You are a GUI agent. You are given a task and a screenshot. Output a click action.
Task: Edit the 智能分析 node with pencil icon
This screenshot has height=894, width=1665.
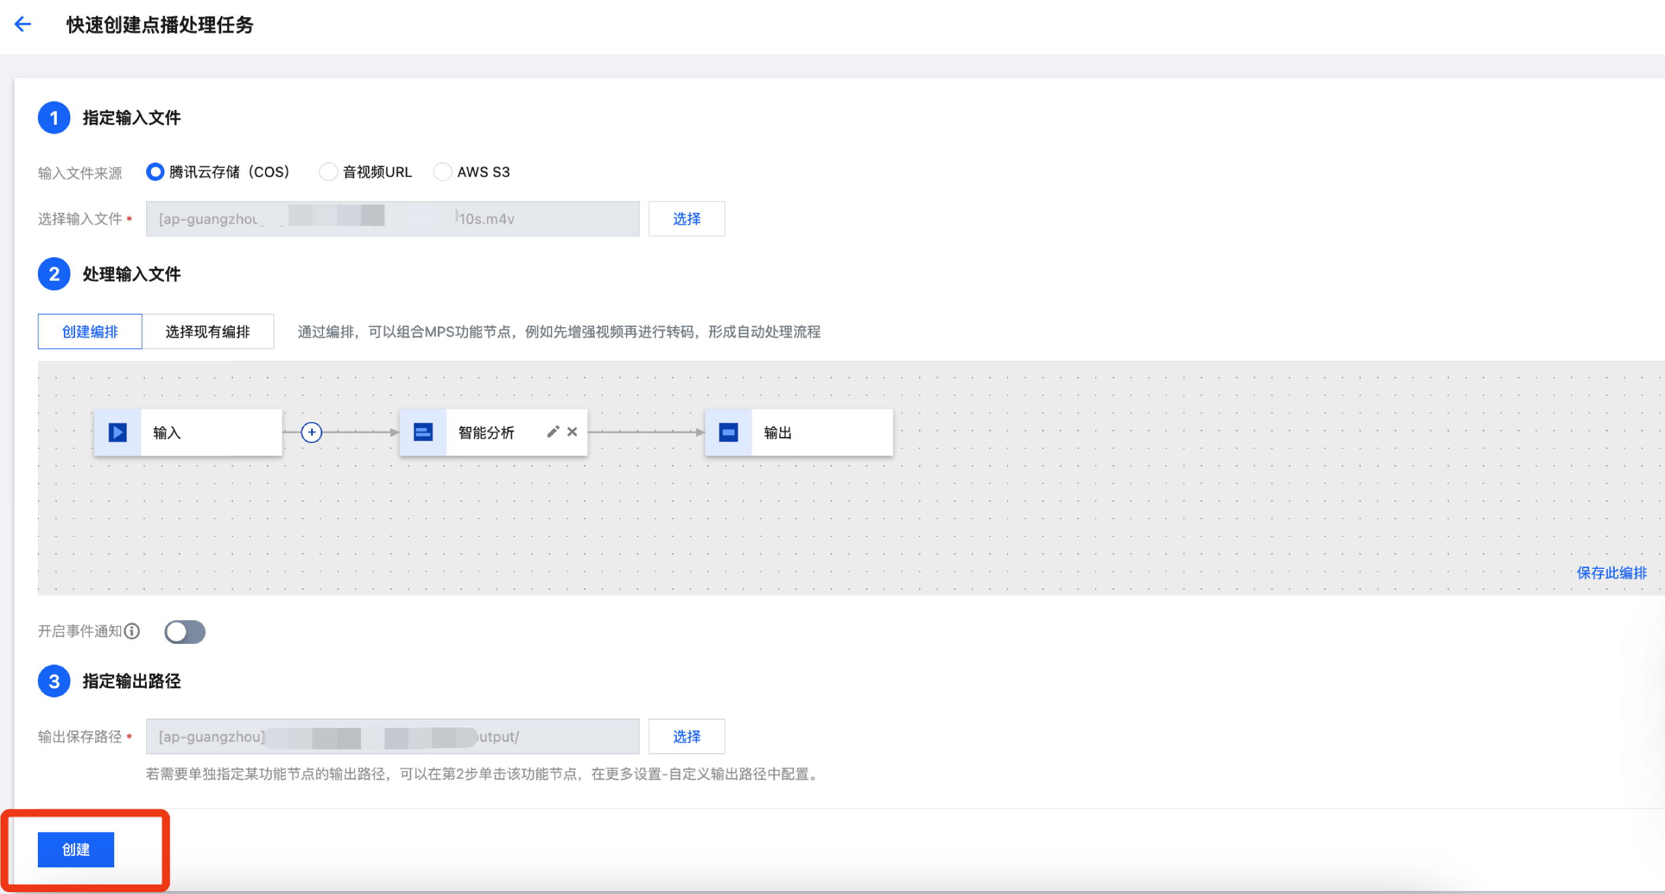point(553,432)
